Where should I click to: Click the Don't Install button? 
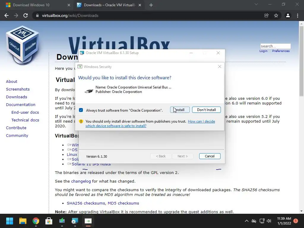click(206, 110)
